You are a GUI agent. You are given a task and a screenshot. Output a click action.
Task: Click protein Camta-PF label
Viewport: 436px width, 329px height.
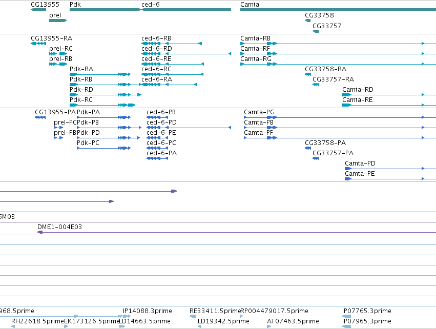pyautogui.click(x=258, y=133)
